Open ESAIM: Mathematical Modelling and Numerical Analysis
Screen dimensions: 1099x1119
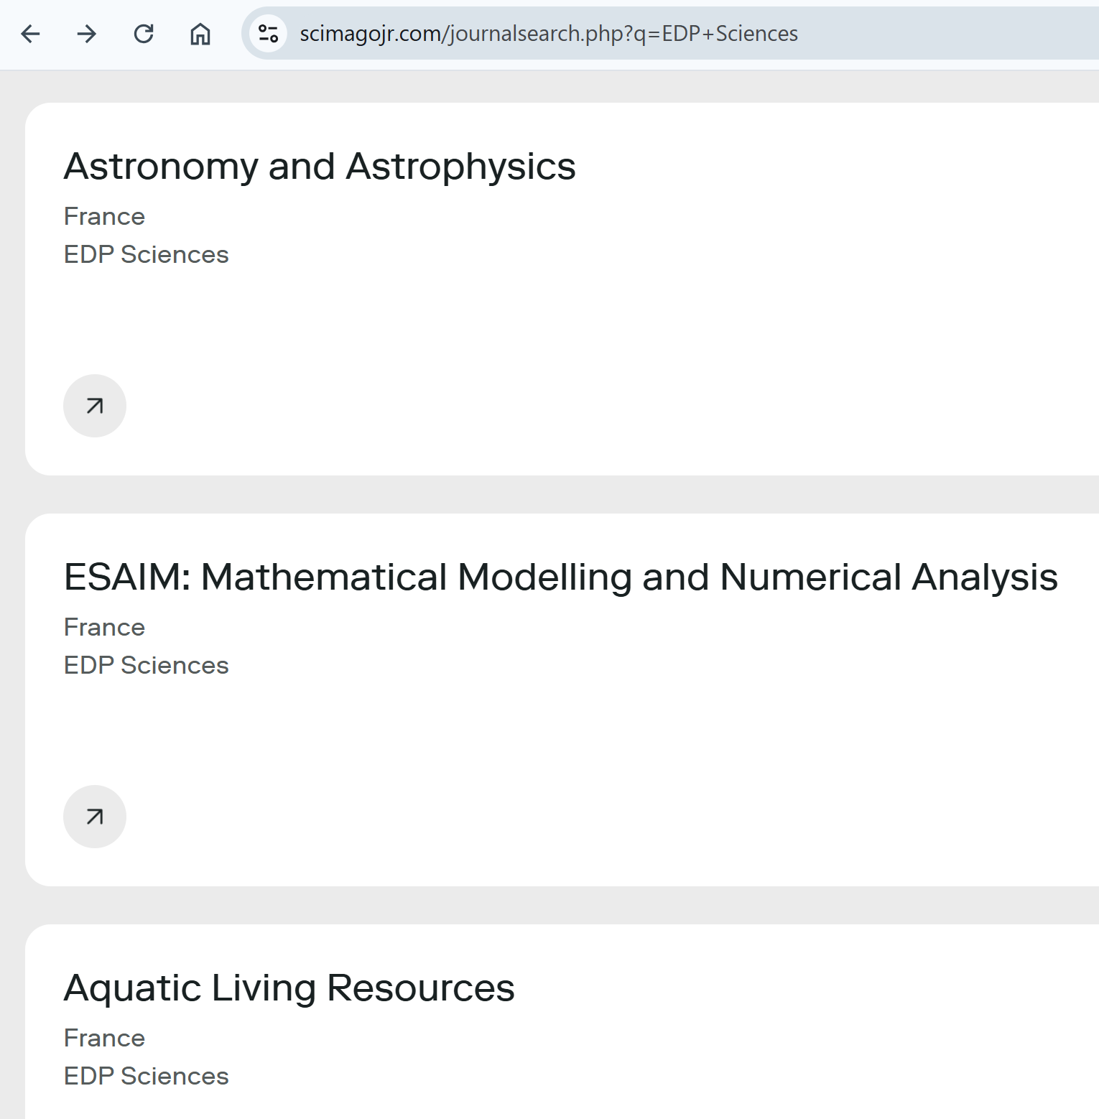(560, 577)
